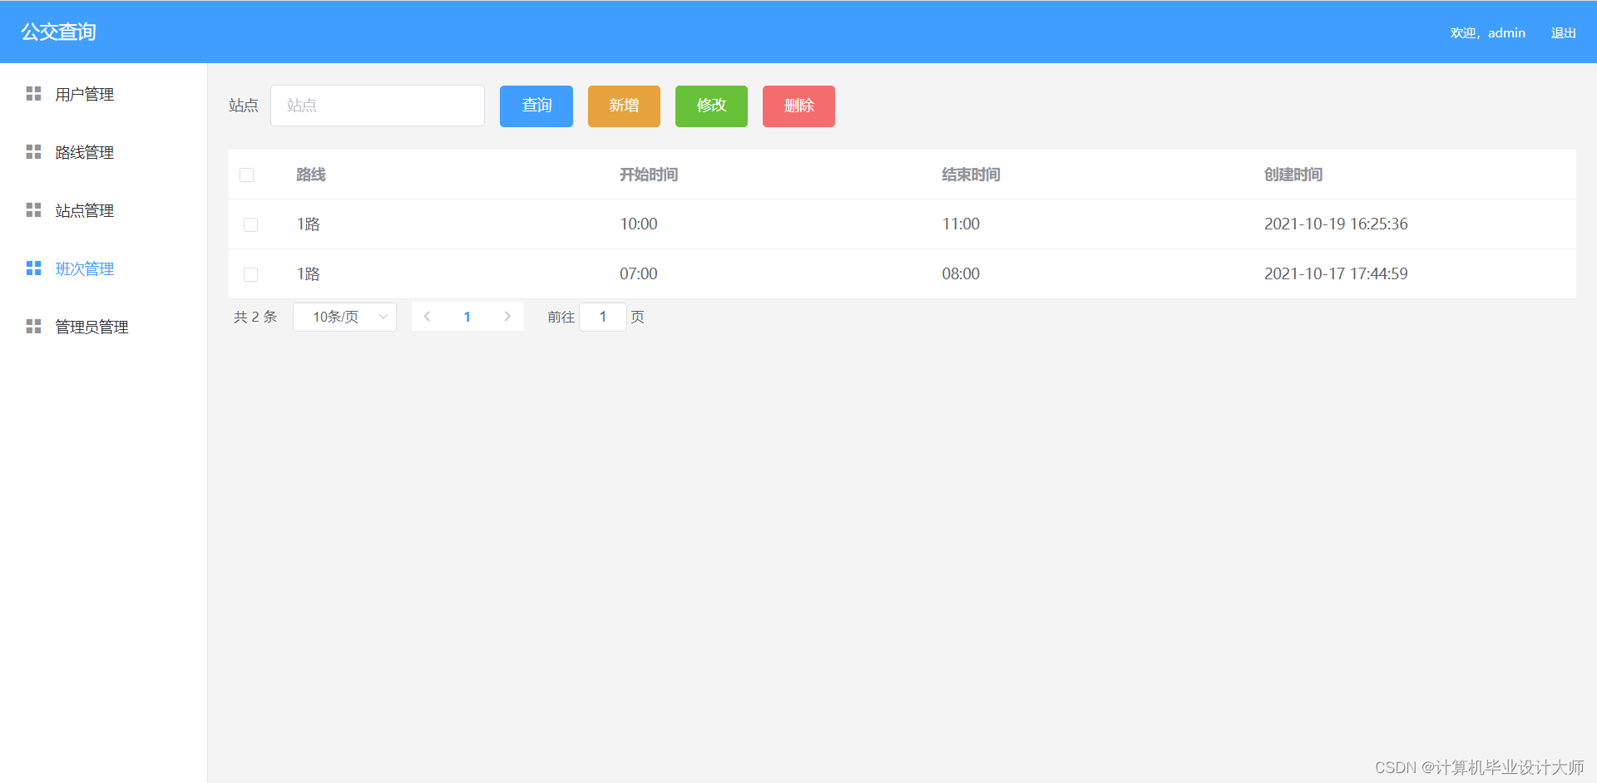This screenshot has width=1597, height=783.
Task: Click the blue grid icon beside 班次管理
Action: click(x=33, y=268)
